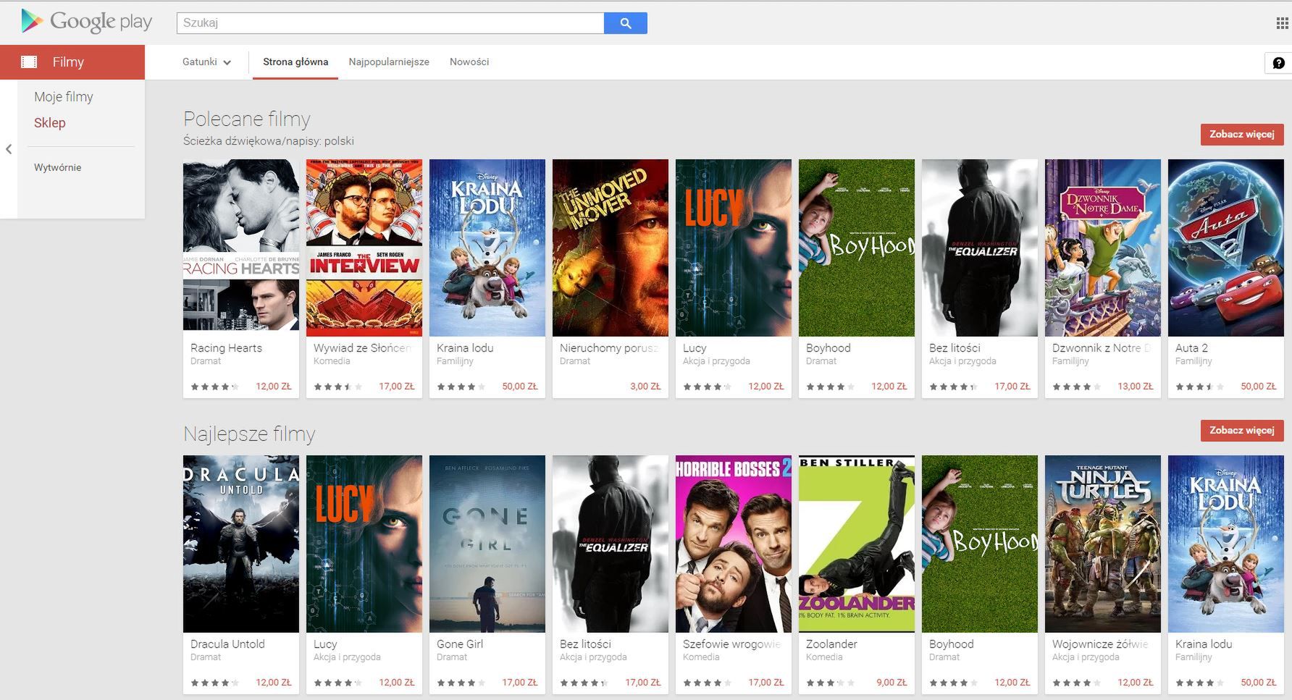This screenshot has width=1292, height=700.
Task: Click Racing Hearts price 12,00 zł
Action: [x=273, y=387]
